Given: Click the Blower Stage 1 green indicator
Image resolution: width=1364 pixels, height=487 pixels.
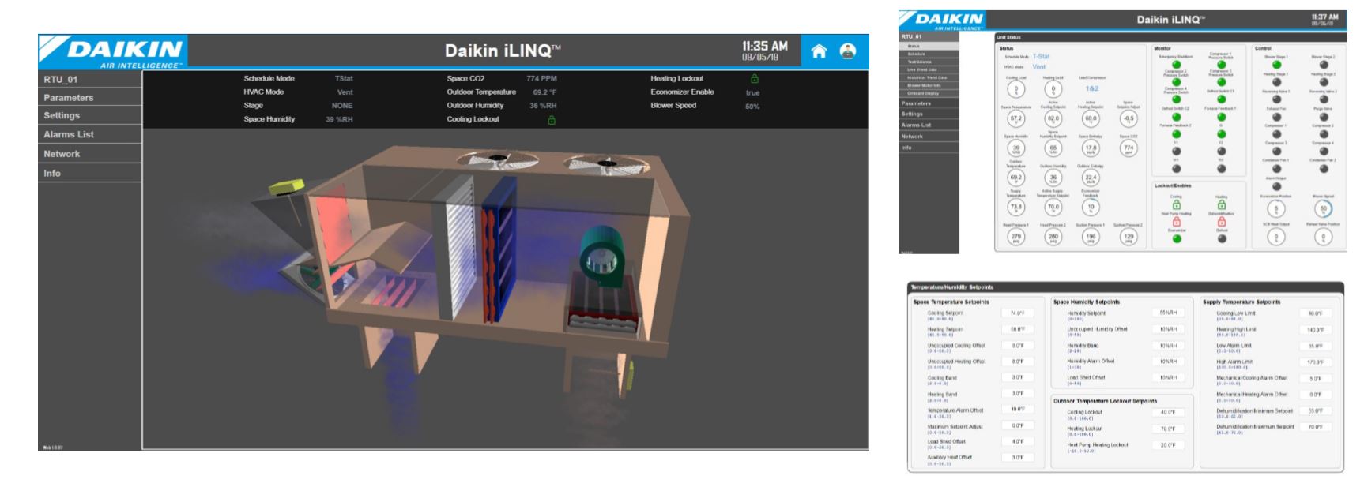Looking at the screenshot, I should click(x=1276, y=65).
